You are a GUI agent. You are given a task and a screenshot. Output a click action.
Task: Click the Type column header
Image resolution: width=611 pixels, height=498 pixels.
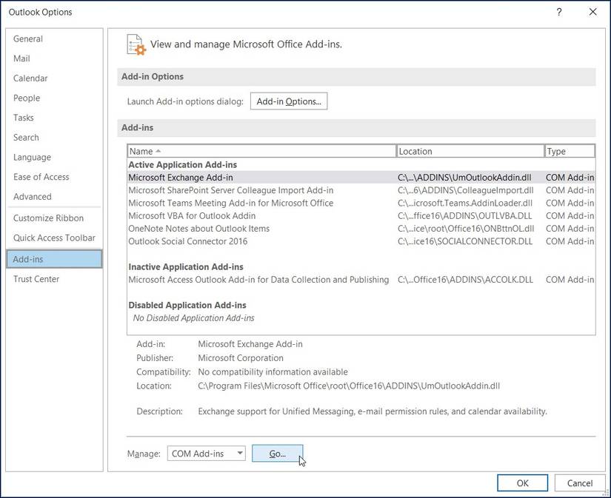coord(569,151)
